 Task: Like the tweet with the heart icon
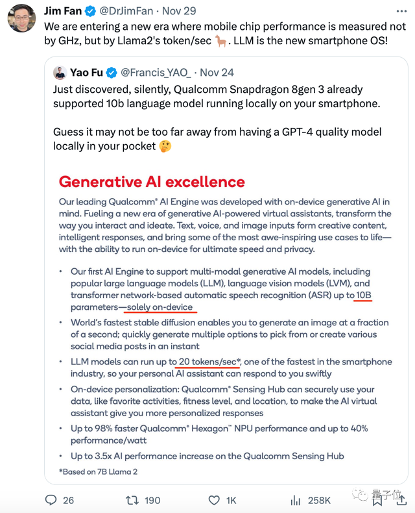[x=213, y=500]
